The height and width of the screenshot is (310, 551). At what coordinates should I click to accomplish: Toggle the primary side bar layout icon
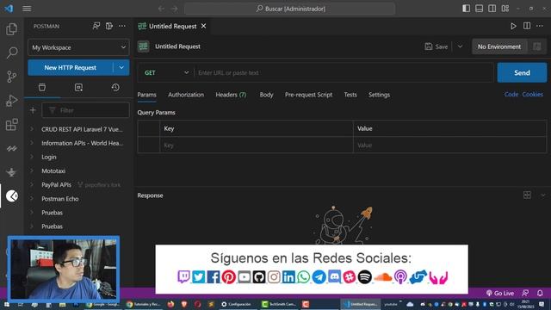(466, 9)
